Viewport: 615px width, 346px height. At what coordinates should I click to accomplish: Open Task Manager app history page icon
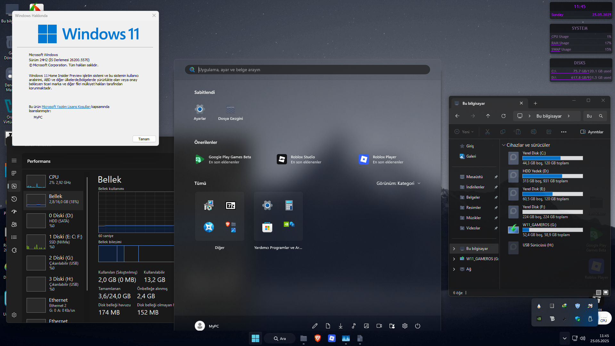point(14,199)
